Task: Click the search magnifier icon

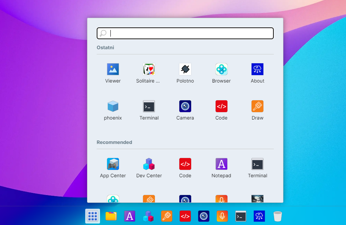Action: 103,33
